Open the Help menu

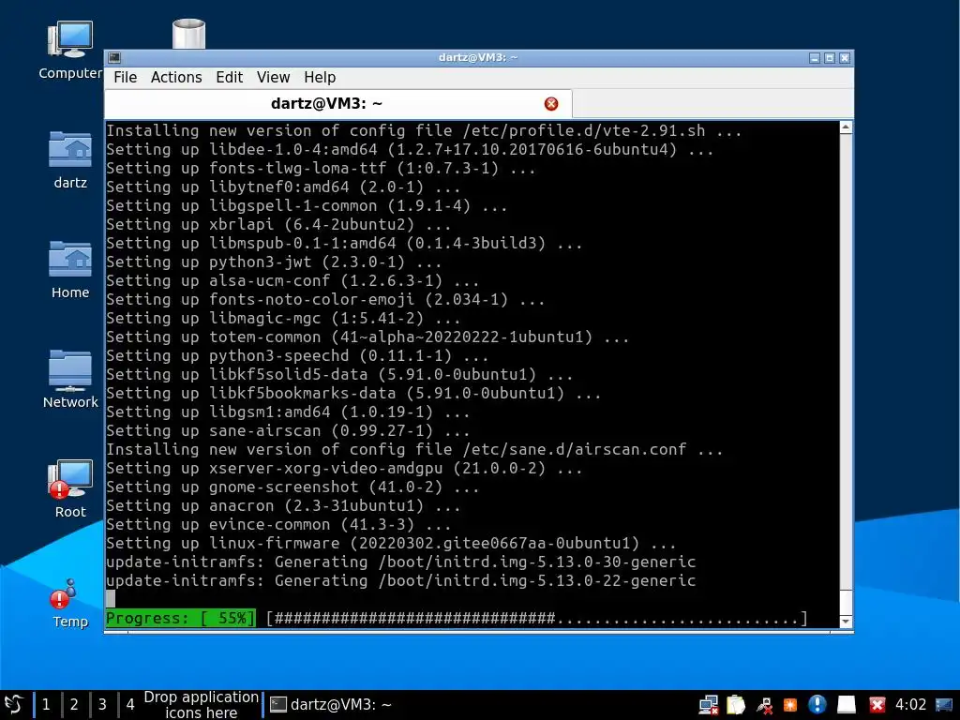[x=320, y=77]
